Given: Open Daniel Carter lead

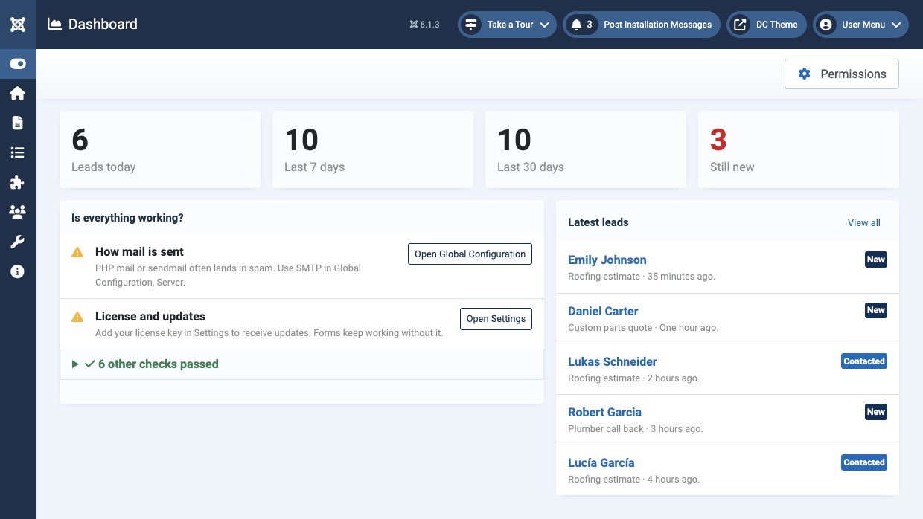Looking at the screenshot, I should pos(603,312).
